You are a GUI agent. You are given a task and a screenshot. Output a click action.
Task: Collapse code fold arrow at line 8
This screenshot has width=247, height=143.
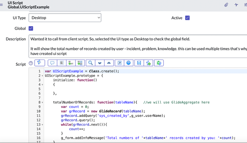42,103
